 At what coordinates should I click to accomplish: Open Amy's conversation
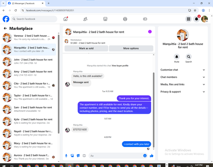(x=29, y=74)
